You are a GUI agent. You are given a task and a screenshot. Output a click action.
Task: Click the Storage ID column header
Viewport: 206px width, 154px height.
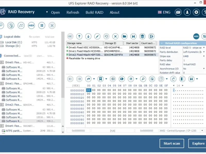(113, 43)
